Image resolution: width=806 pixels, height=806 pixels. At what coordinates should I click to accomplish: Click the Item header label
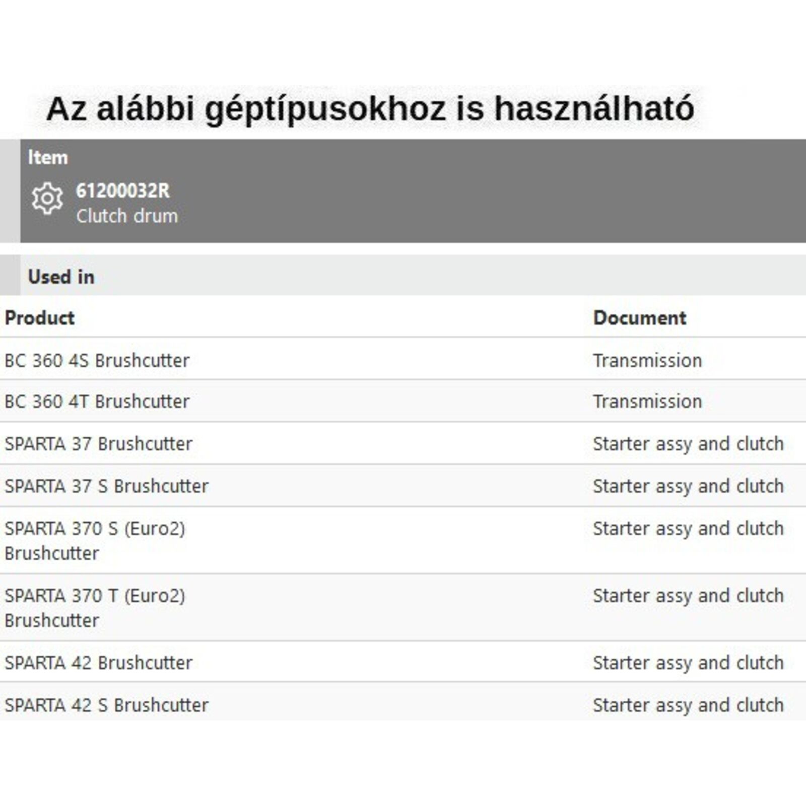(x=48, y=158)
